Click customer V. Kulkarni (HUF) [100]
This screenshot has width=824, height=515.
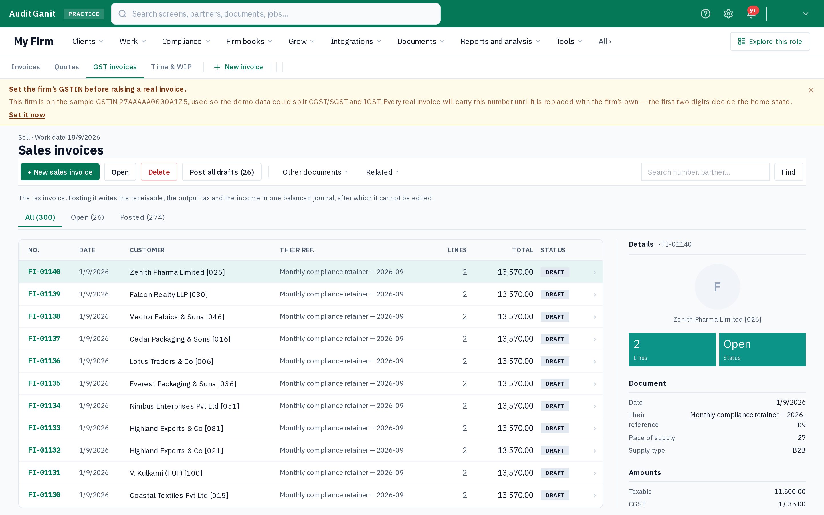pos(166,473)
